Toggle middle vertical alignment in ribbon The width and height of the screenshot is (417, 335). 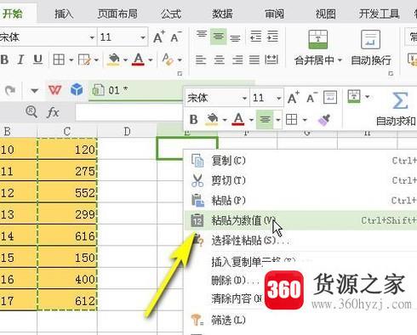pyautogui.click(x=219, y=37)
